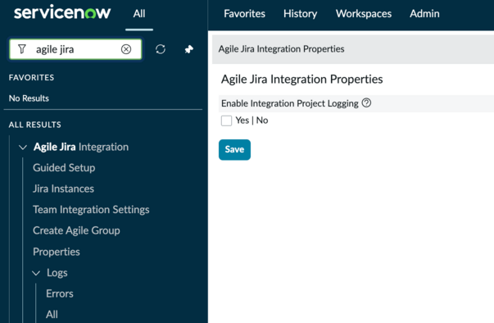Click the ALL RESULTS section heading
Viewport: 494px width, 323px height.
(x=35, y=125)
